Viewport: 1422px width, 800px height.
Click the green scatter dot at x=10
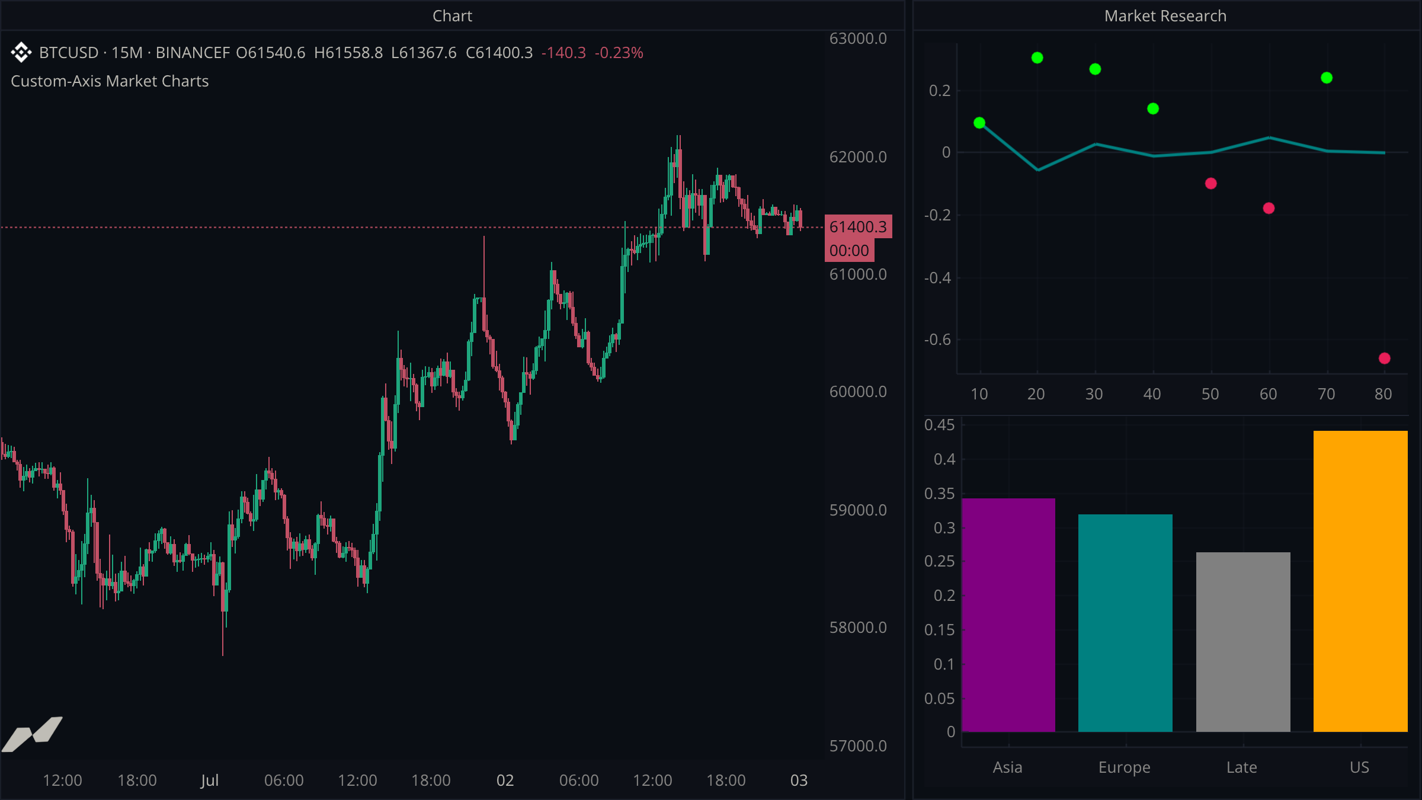point(979,123)
